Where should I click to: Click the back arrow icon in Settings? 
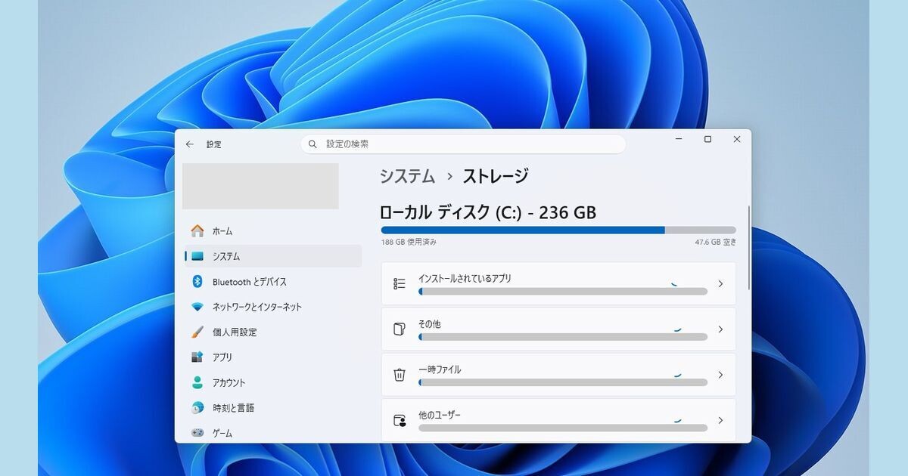(190, 144)
